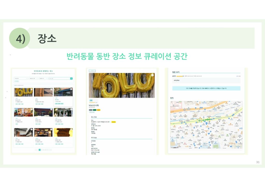The width and height of the screenshot is (265, 187).
Task: Click the green tag pill under the place title
Action: pyautogui.click(x=95, y=110)
